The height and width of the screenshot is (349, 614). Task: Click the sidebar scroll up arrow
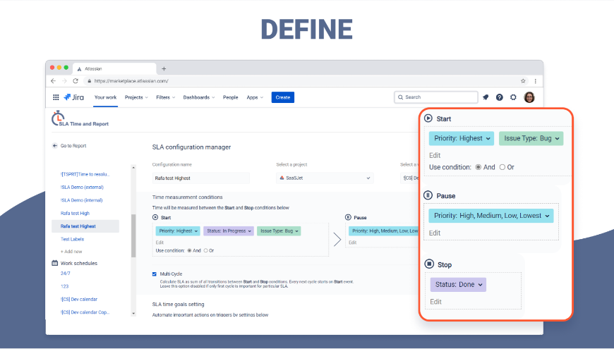click(133, 168)
